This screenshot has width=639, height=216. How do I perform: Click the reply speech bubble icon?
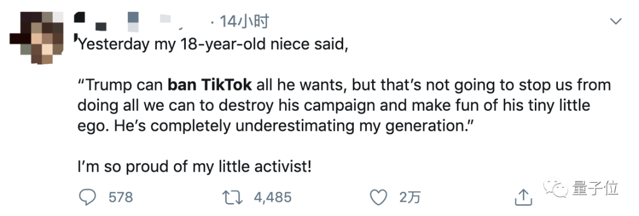(87, 198)
